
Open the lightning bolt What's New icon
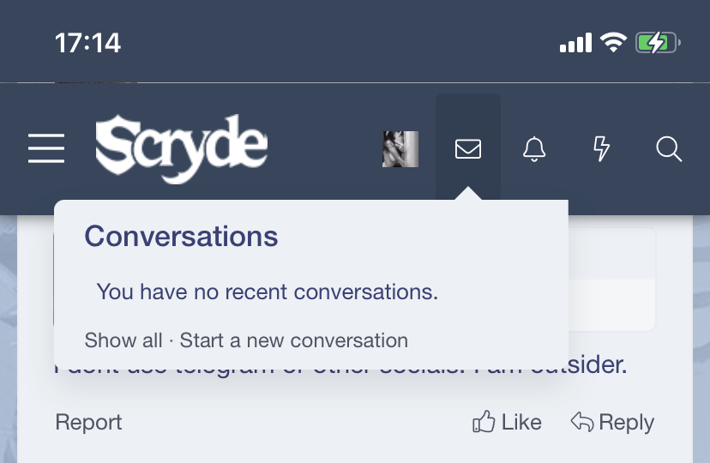[x=602, y=149]
